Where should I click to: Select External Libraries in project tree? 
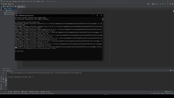pos(9,12)
